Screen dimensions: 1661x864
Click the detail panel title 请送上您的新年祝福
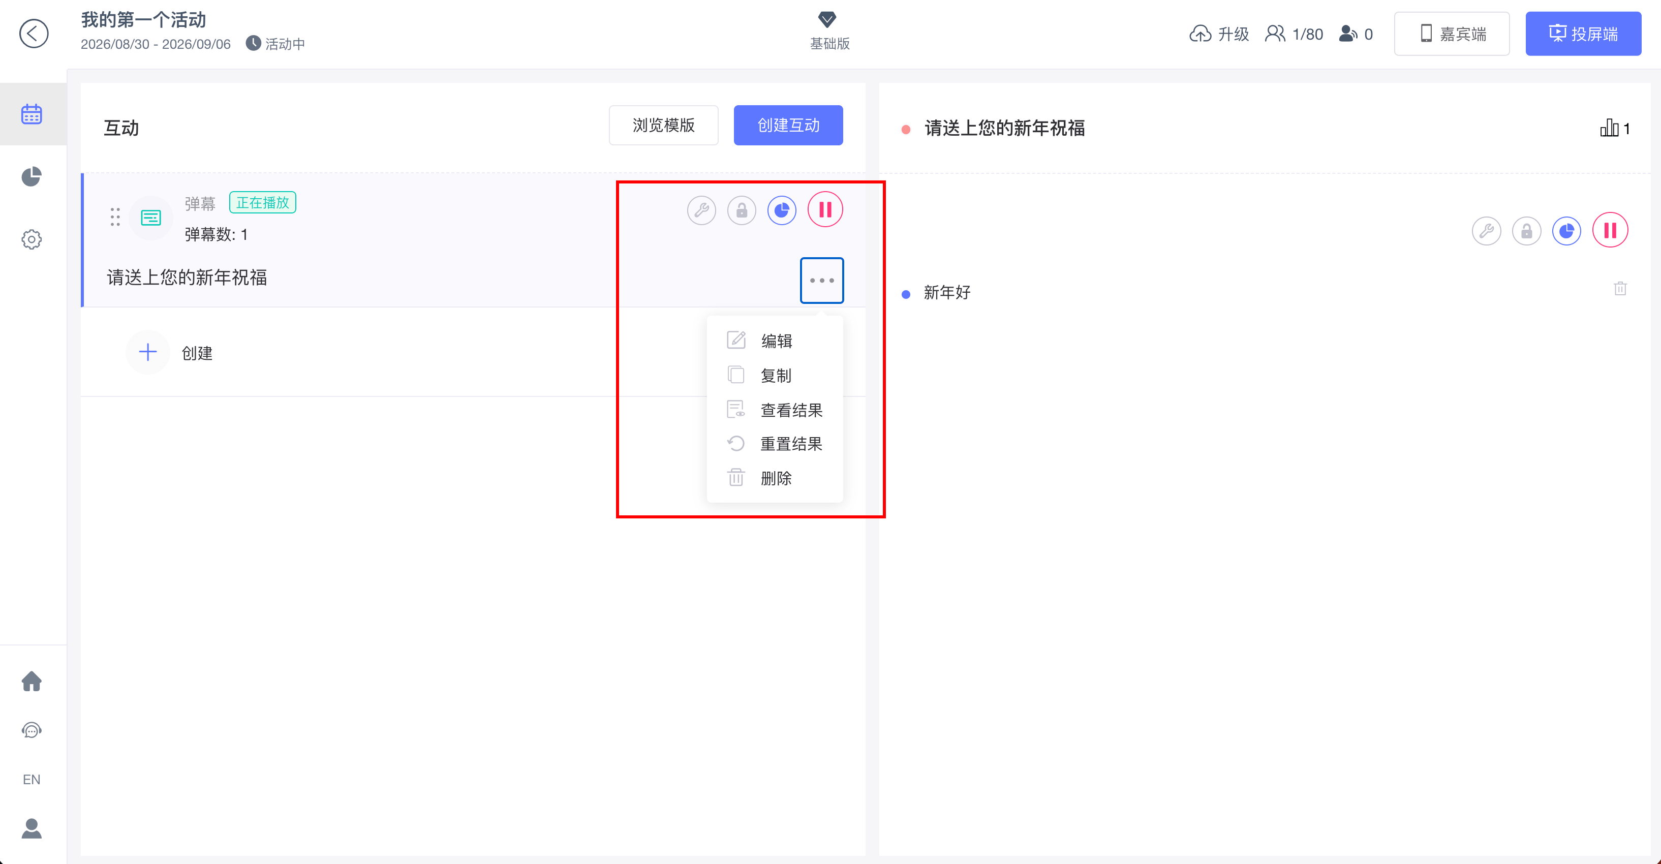click(x=1005, y=128)
